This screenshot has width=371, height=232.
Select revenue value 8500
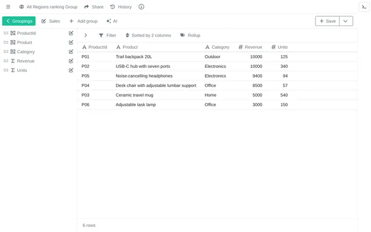tap(257, 85)
